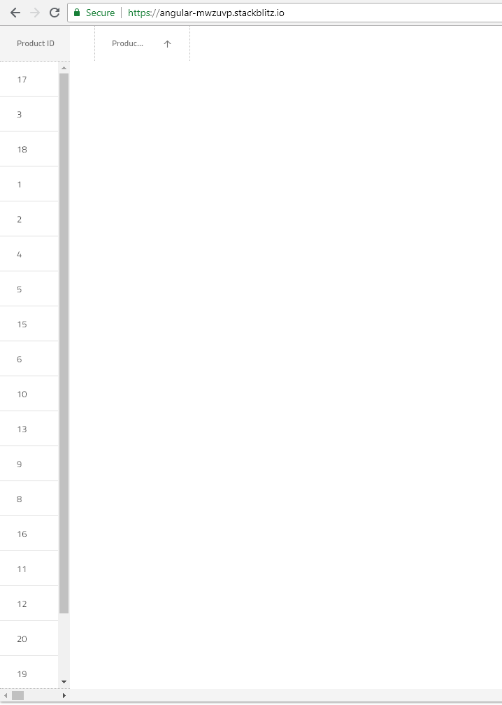Click the vertical scrollbar up arrow

pyautogui.click(x=64, y=68)
